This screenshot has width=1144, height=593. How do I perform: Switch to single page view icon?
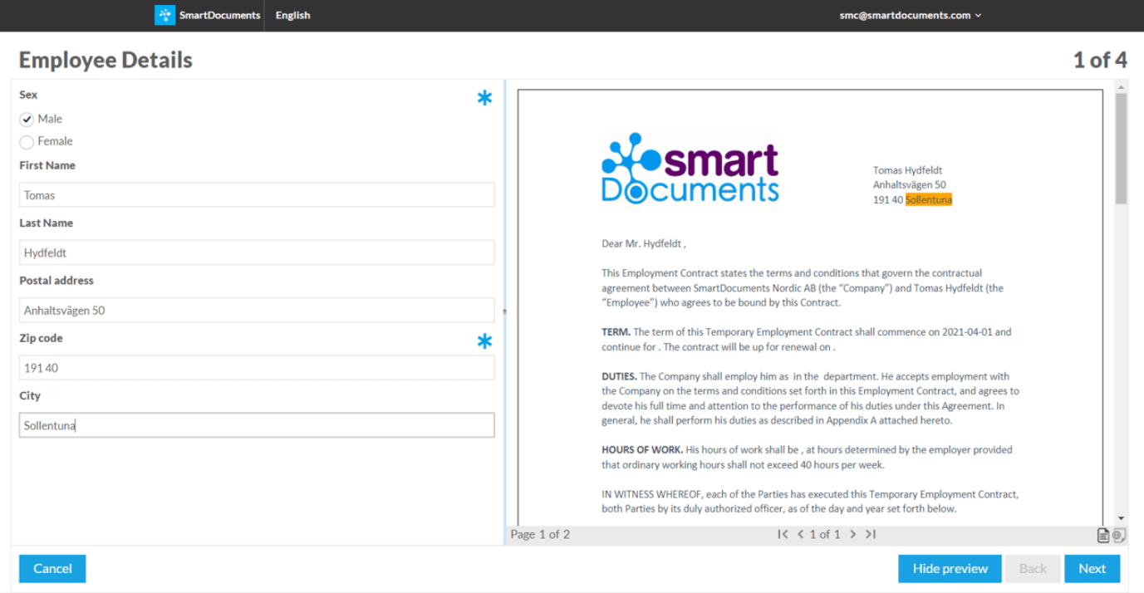point(1103,536)
